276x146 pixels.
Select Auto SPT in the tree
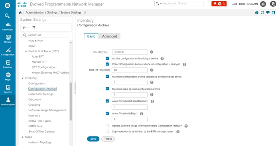coord(37,57)
